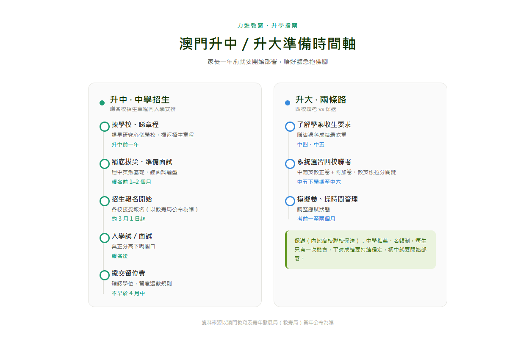
Task: Click description 穩中英數基礎，練面試題型
Action: pos(144,172)
